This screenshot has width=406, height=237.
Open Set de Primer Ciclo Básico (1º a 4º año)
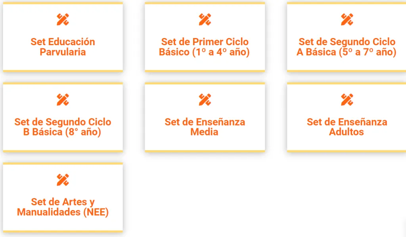[205, 46]
